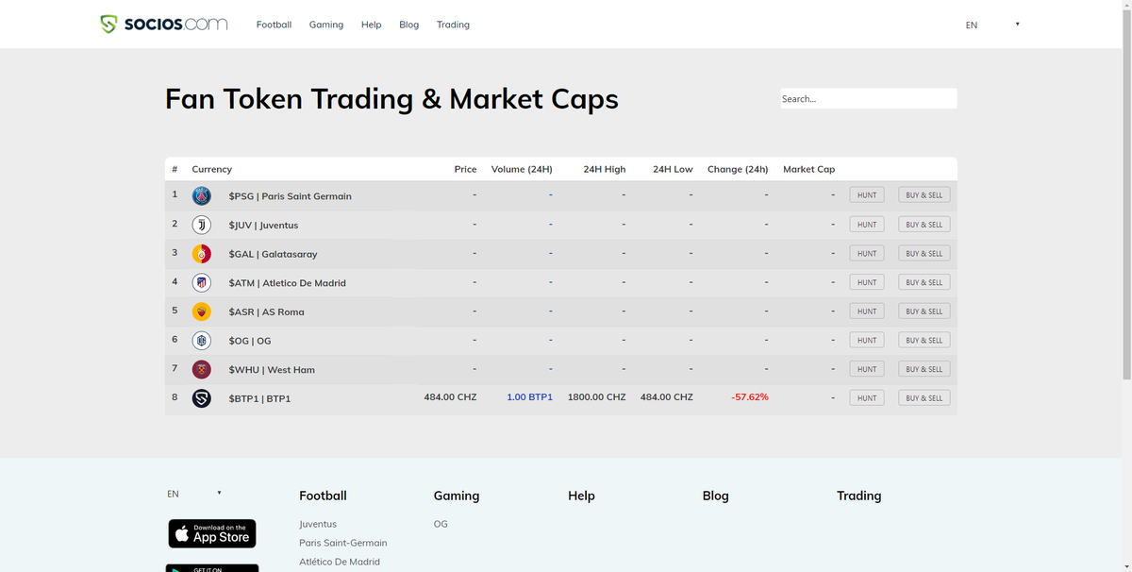Click HUNT button for Paris Saint Germain

coord(867,195)
